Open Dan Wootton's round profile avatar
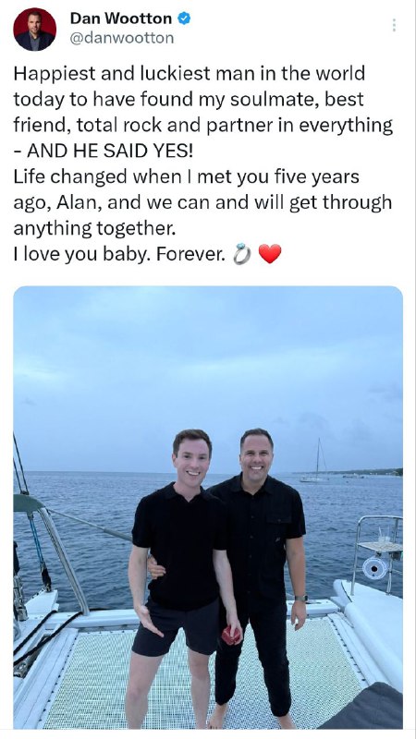The height and width of the screenshot is (739, 416). coord(35,30)
